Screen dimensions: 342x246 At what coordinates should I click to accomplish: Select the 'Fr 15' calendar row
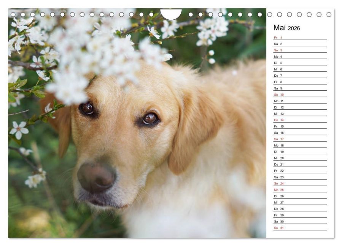[300, 126]
